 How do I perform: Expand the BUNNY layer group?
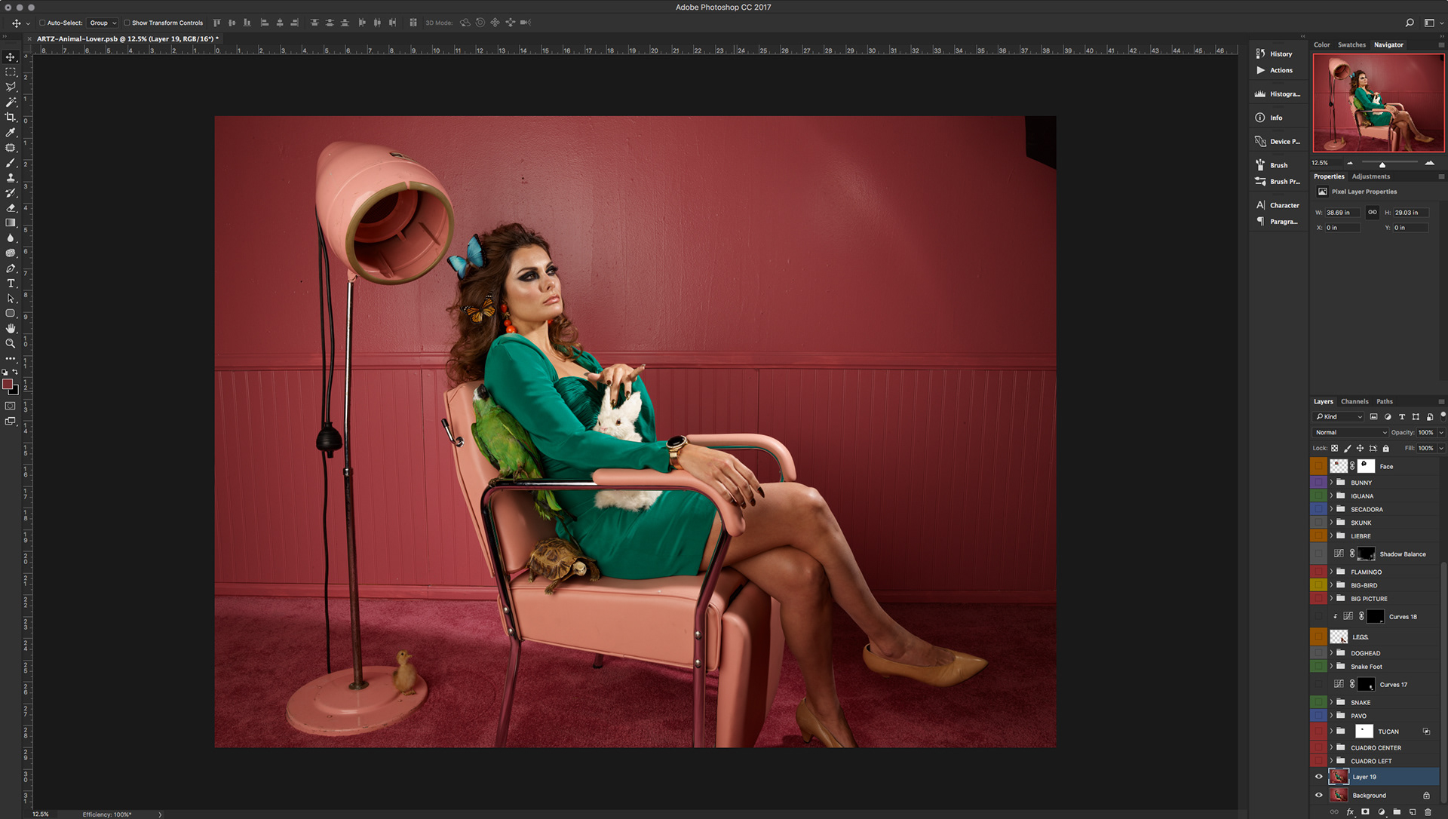click(1331, 483)
